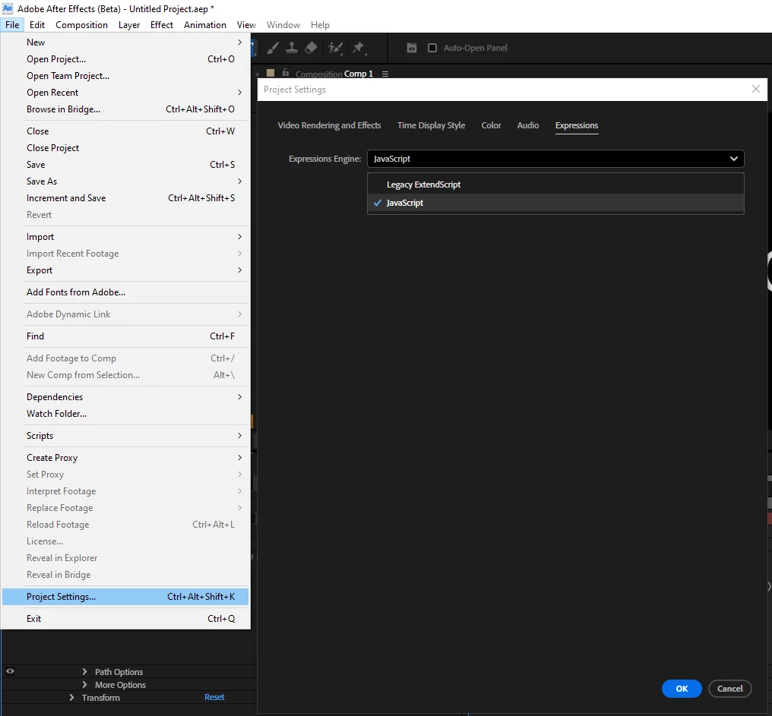The image size is (772, 716).
Task: Select the Roto Brush tool
Action: click(335, 48)
